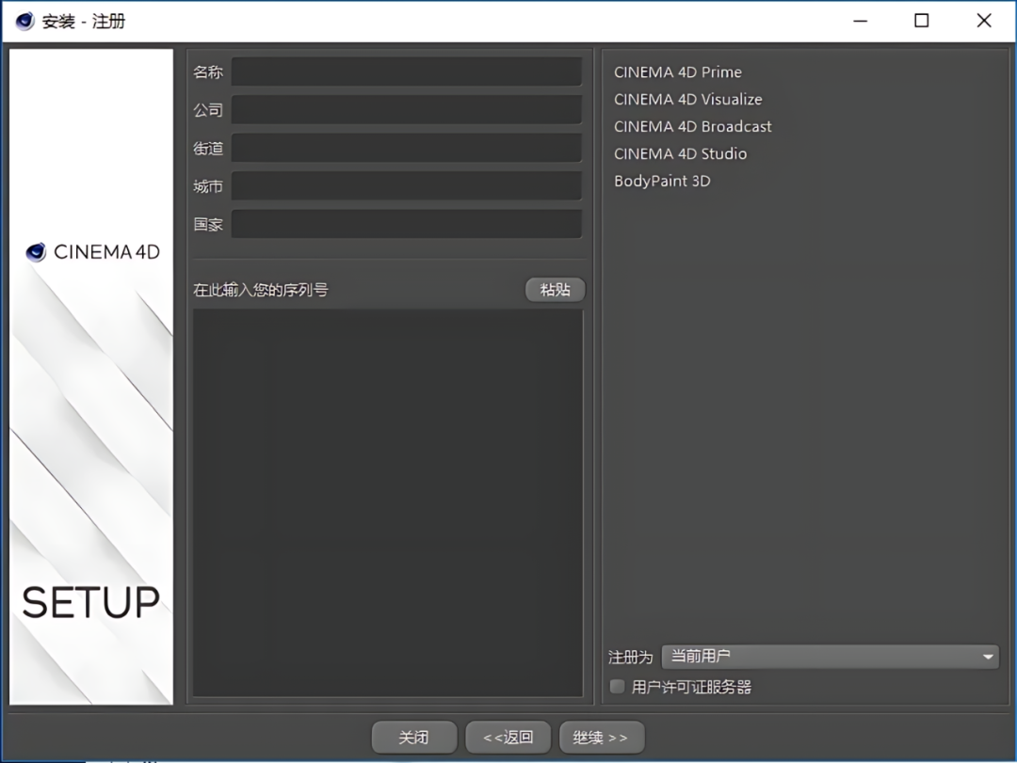Click the 当前用户 dropdown arrow

point(987,657)
